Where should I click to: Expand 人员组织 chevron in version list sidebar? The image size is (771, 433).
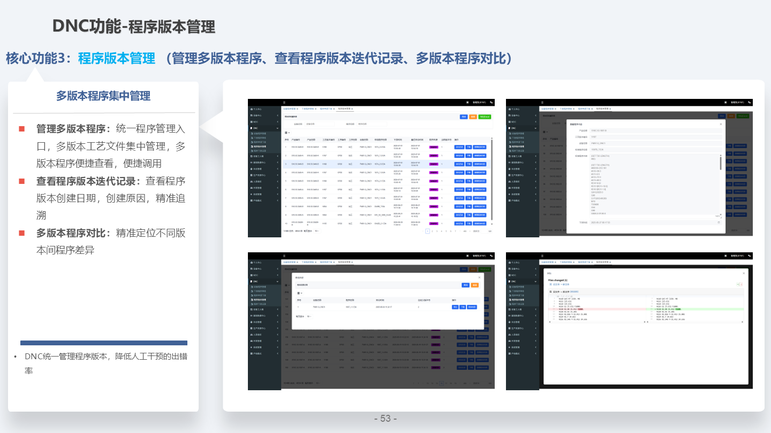[x=277, y=181]
